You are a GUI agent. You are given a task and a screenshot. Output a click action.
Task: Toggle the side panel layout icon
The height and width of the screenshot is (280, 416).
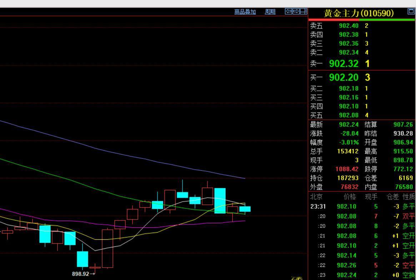click(x=304, y=11)
